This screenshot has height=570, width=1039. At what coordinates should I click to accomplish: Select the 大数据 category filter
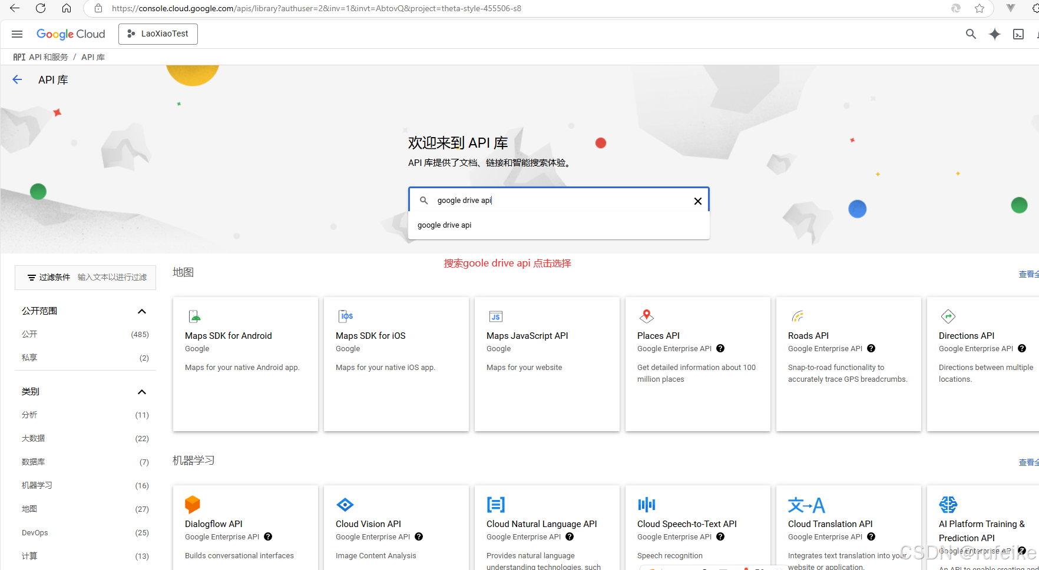pyautogui.click(x=85, y=438)
